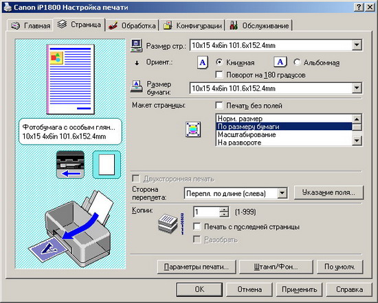Click the Применить button
Screen dimensions: 378x303
(x=299, y=289)
